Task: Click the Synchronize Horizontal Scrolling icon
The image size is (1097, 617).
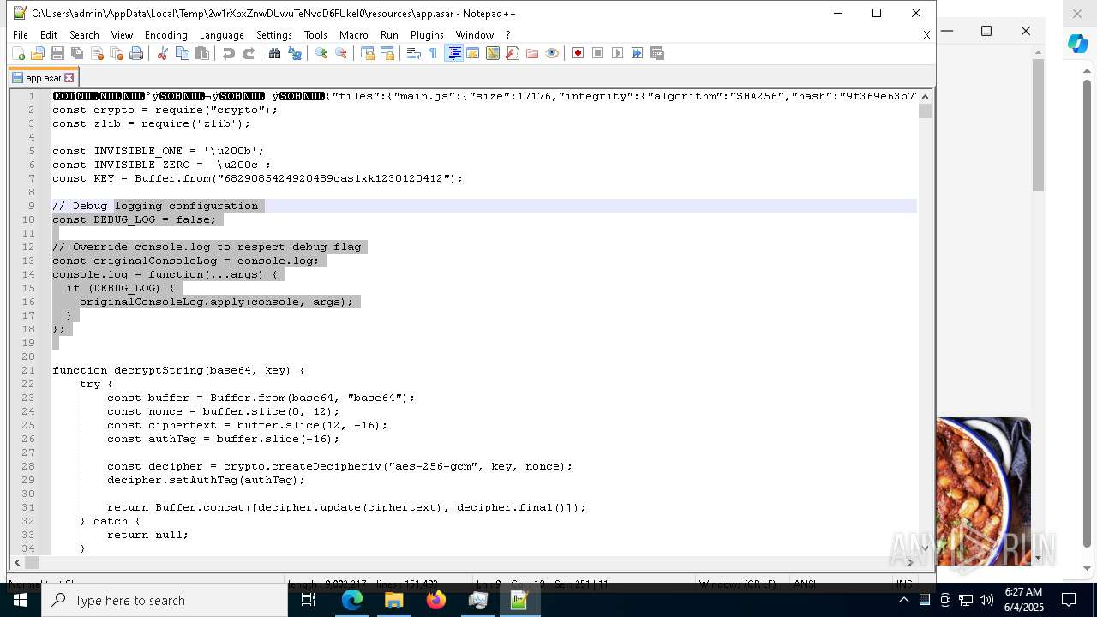Action: click(387, 53)
